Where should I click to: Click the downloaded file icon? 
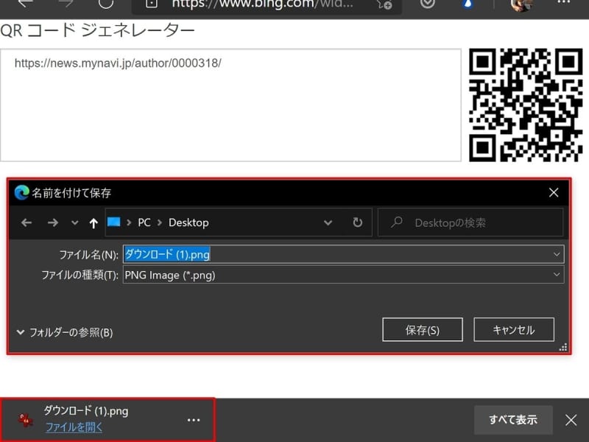point(26,420)
